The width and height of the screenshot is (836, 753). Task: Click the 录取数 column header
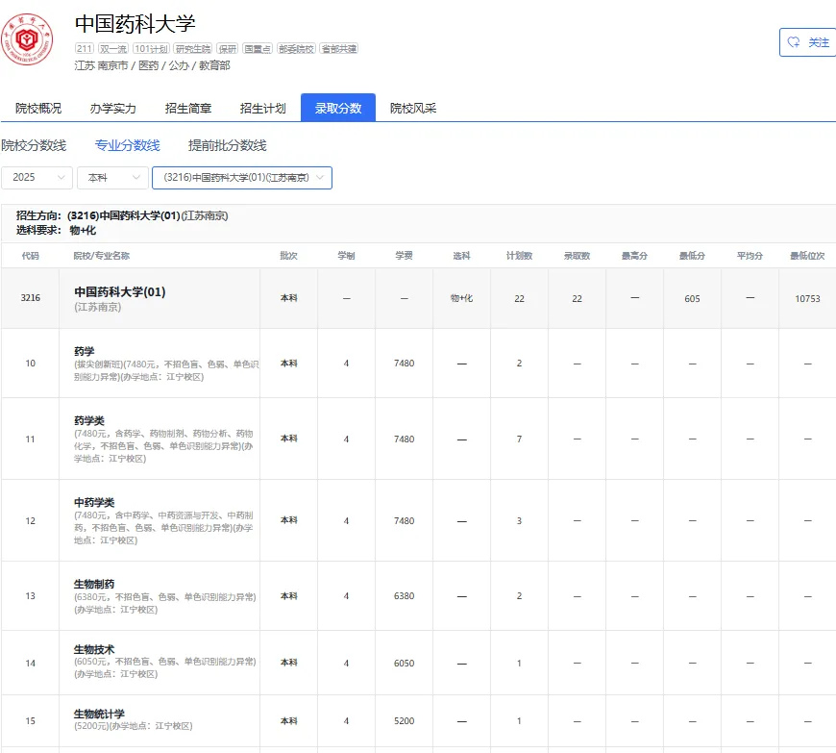(577, 256)
